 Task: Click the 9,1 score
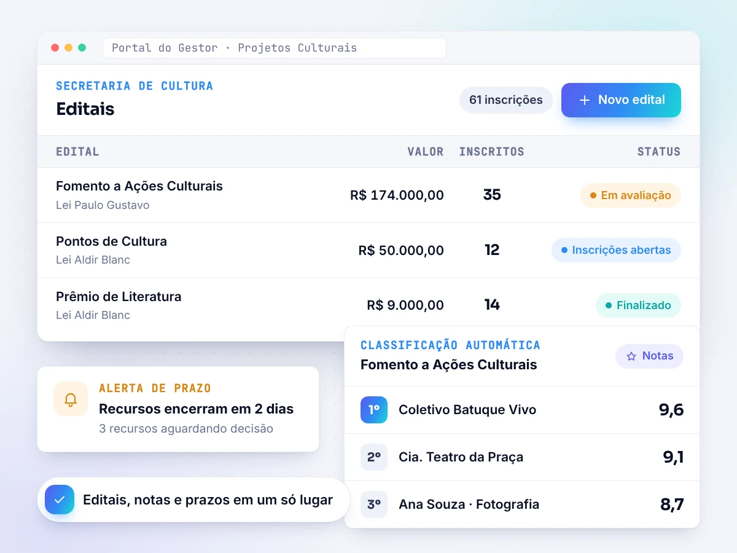pos(673,457)
